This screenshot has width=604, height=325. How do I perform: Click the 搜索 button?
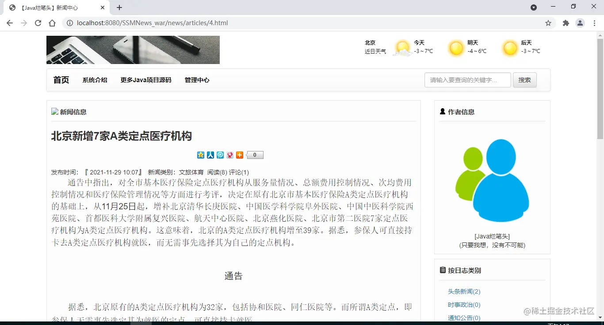pos(524,80)
